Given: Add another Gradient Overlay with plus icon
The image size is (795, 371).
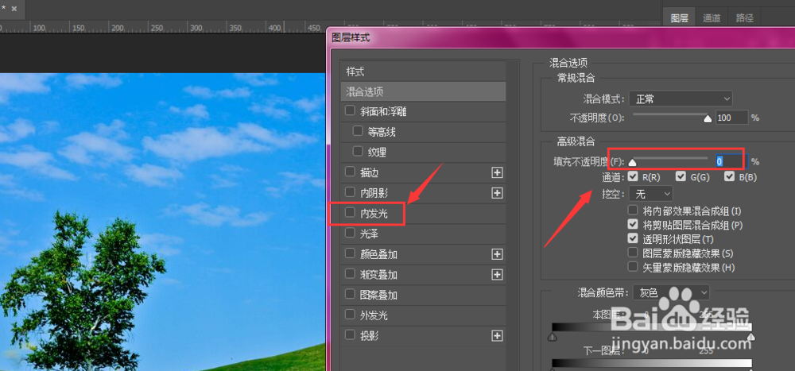Looking at the screenshot, I should 497,275.
